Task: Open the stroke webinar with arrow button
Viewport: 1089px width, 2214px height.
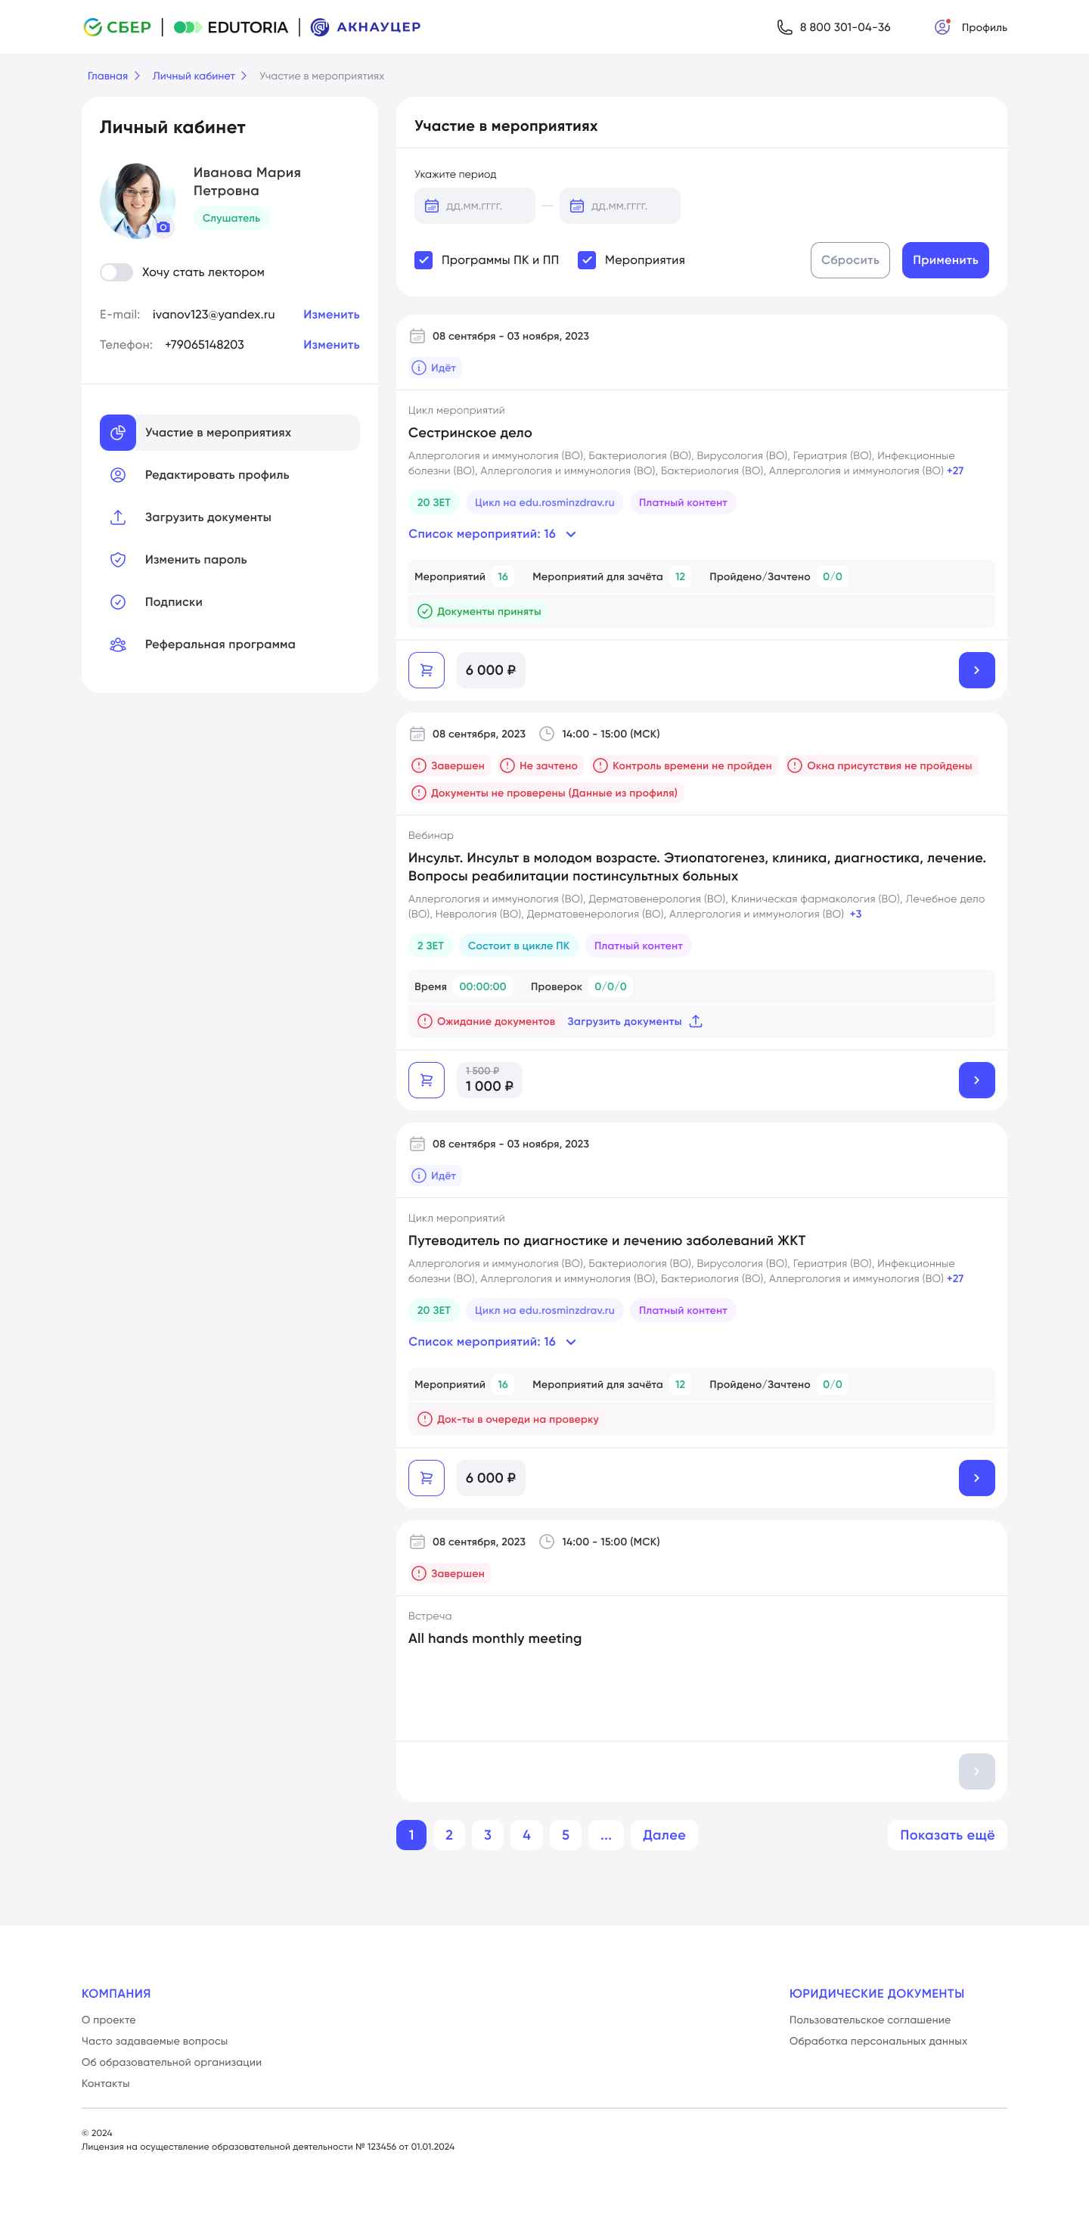Action: 976,1080
